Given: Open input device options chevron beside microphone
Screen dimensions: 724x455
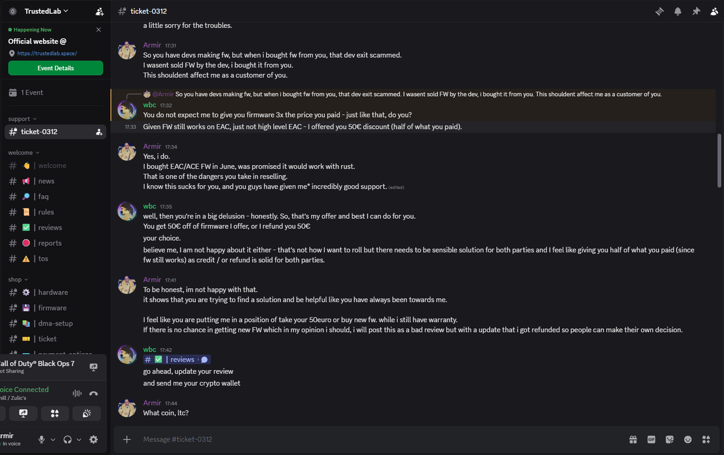Looking at the screenshot, I should coord(53,440).
